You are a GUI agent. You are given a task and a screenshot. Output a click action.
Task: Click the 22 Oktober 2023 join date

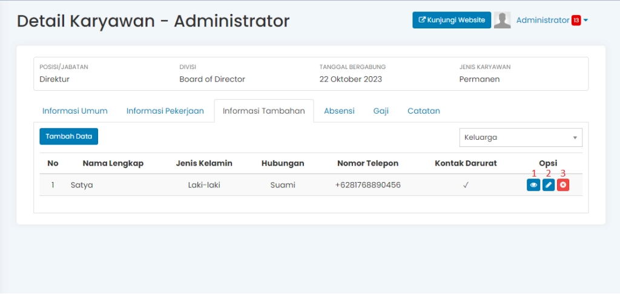[x=351, y=79]
